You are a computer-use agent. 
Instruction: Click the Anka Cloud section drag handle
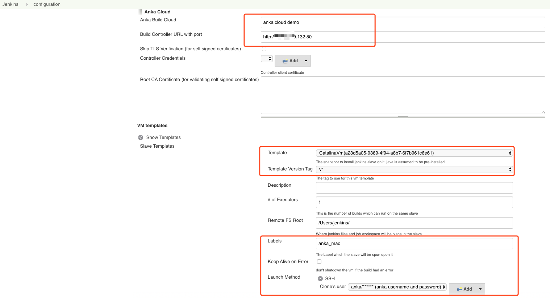(x=140, y=12)
